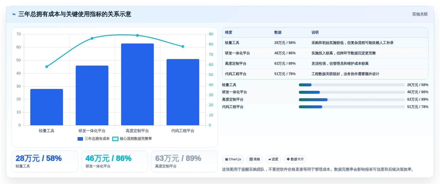The width and height of the screenshot is (440, 184).
Task: Click the x-axis label 代码工程平台
Action: 183,131
